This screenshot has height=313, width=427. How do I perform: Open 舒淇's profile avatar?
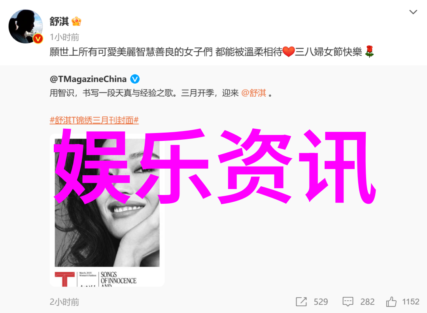pos(26,26)
